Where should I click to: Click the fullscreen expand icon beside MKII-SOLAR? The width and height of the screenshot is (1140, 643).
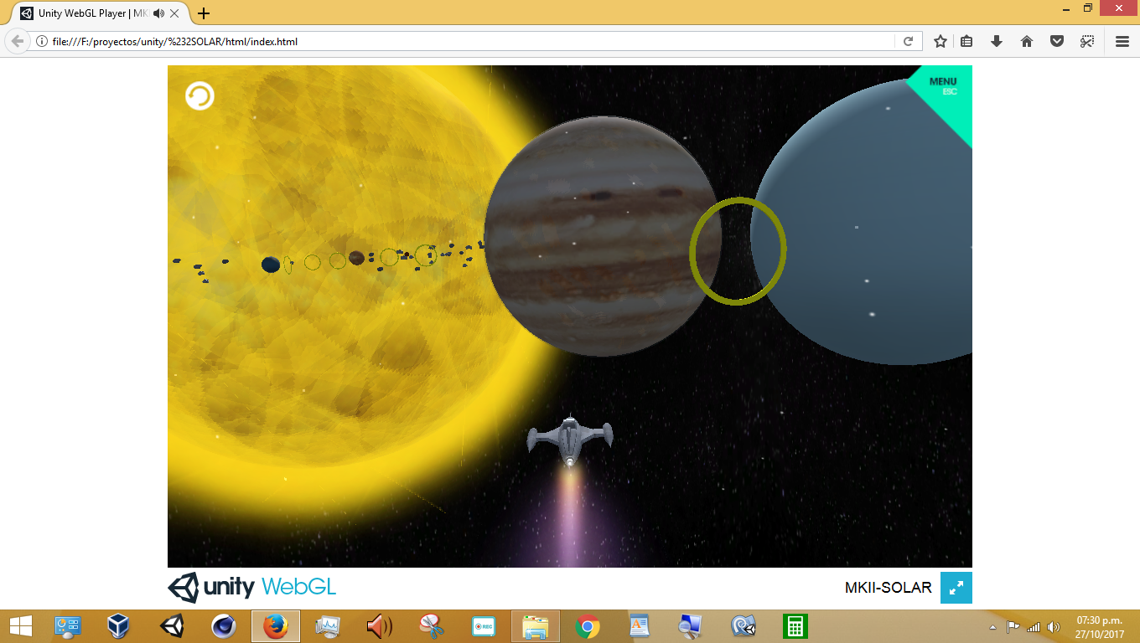tap(956, 588)
